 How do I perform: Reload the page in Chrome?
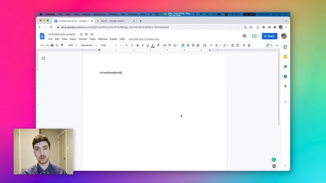[51, 27]
